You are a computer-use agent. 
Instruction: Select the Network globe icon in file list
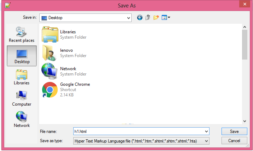coord(50,71)
